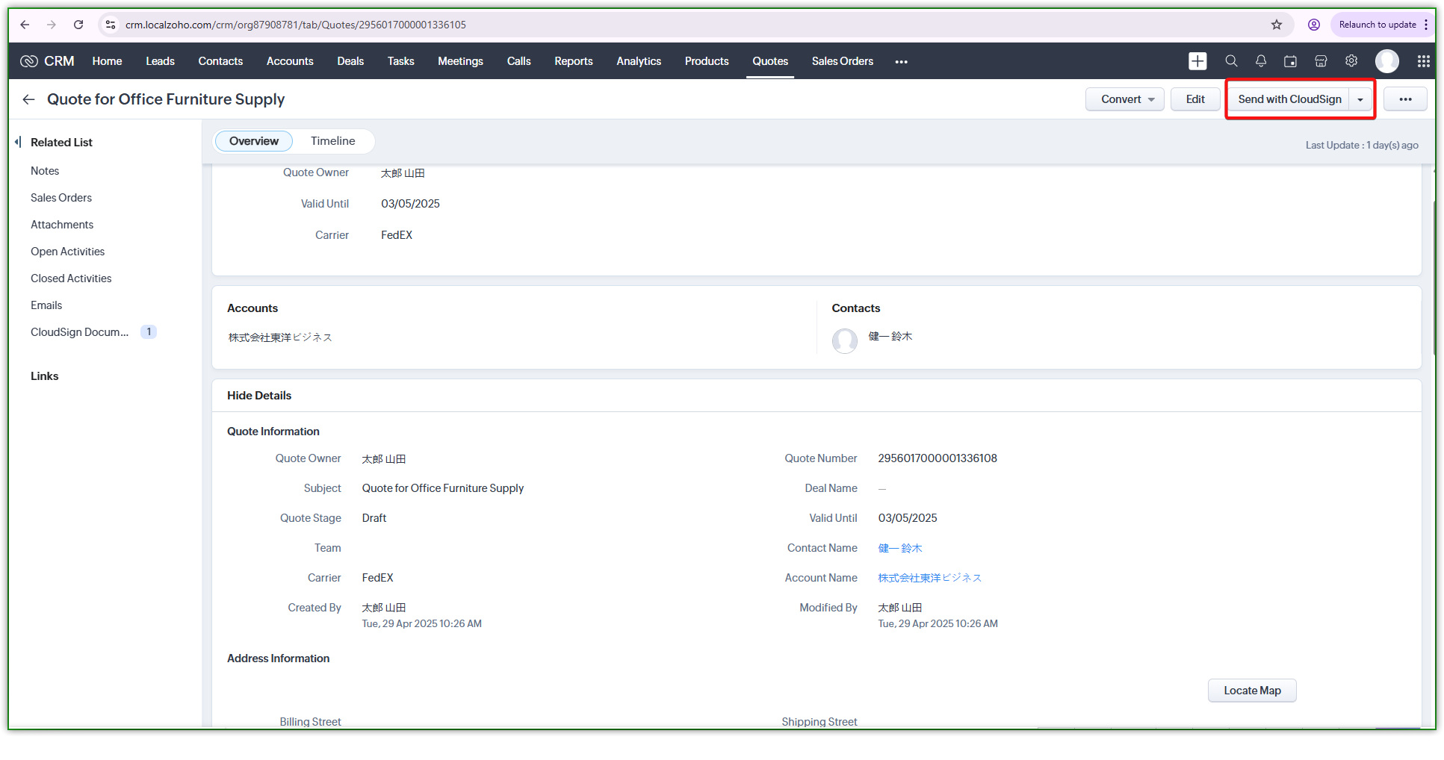1444x760 pixels.
Task: Open Account Name link 株式会社東洋ビジネス
Action: pos(930,578)
